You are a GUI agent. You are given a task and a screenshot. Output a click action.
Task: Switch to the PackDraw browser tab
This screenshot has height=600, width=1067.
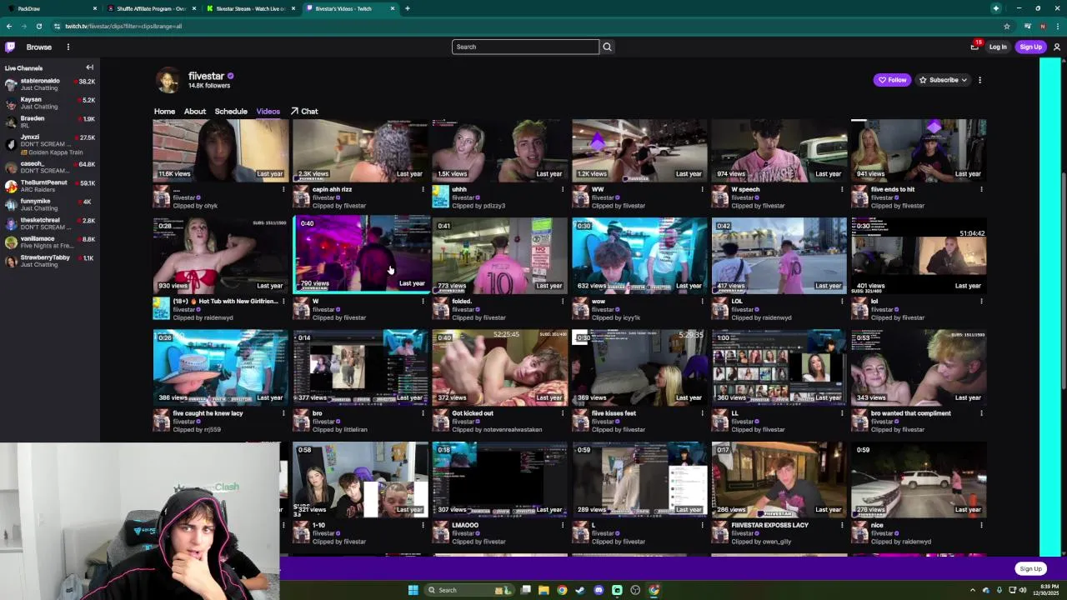point(50,8)
